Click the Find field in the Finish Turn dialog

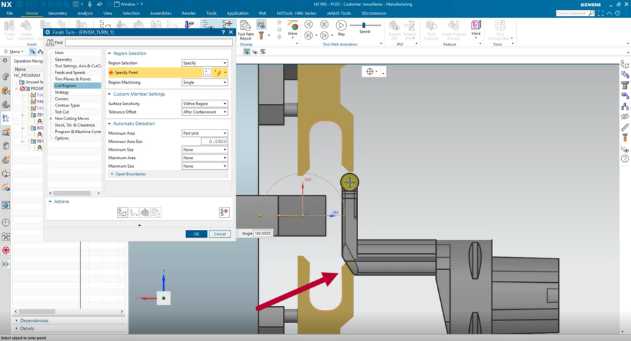pos(149,42)
